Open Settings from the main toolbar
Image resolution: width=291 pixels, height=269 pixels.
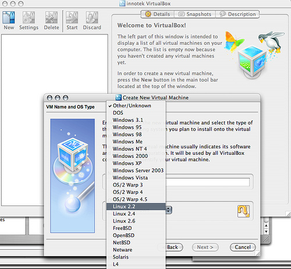tap(29, 20)
